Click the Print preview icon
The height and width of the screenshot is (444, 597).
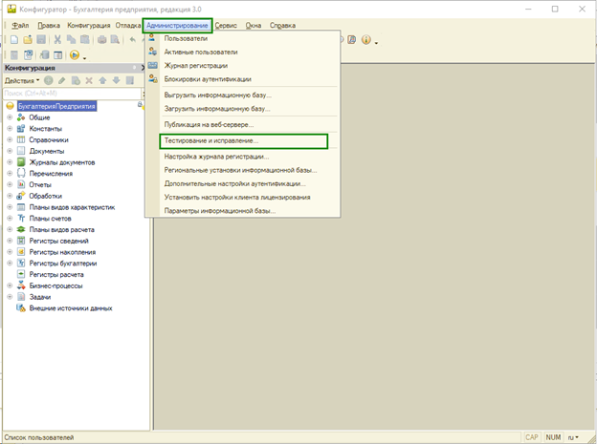115,39
